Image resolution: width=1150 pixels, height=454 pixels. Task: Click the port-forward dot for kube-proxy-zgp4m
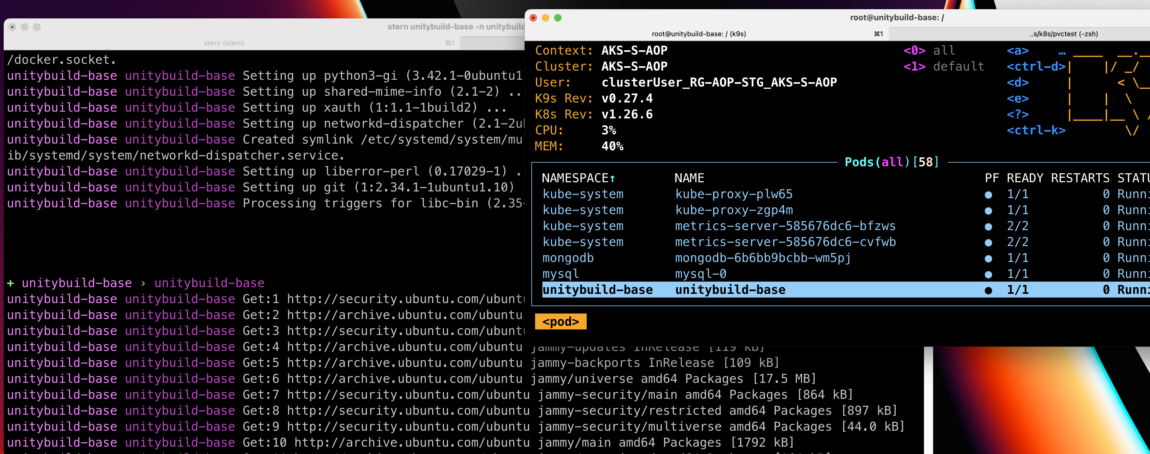click(988, 211)
